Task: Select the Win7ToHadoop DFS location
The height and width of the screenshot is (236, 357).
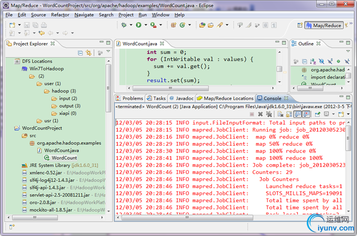Action: 46,69
